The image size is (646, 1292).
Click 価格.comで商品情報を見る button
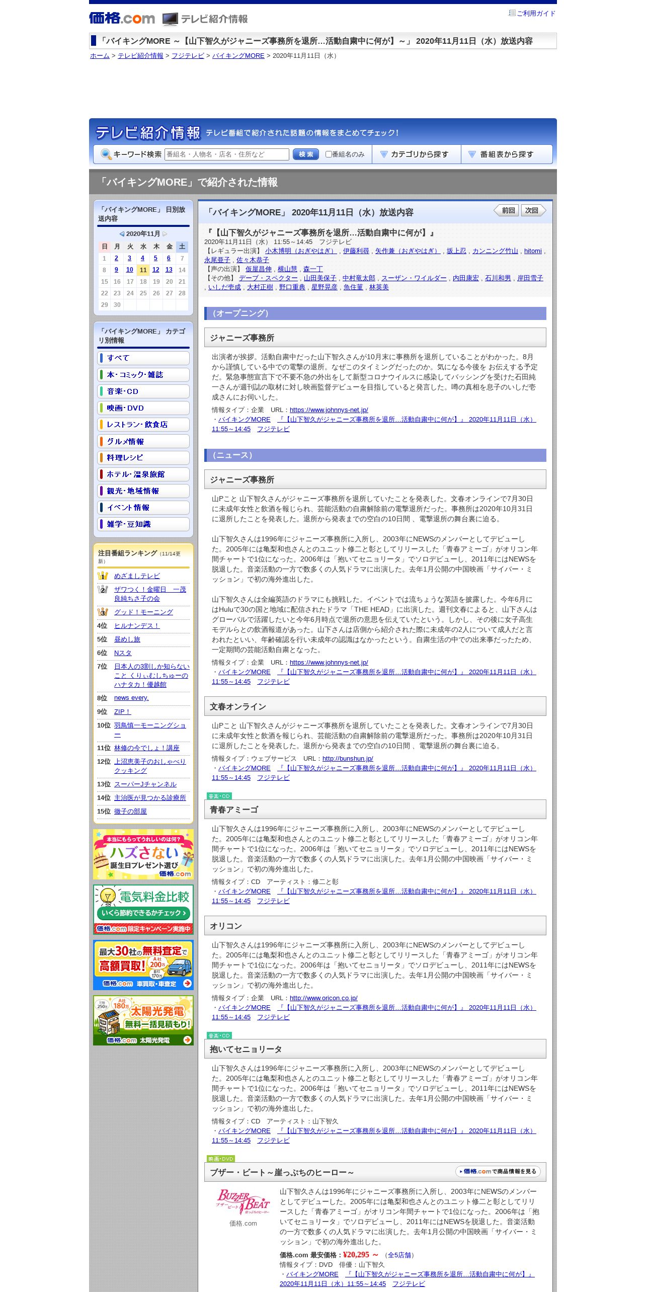[x=498, y=1172]
